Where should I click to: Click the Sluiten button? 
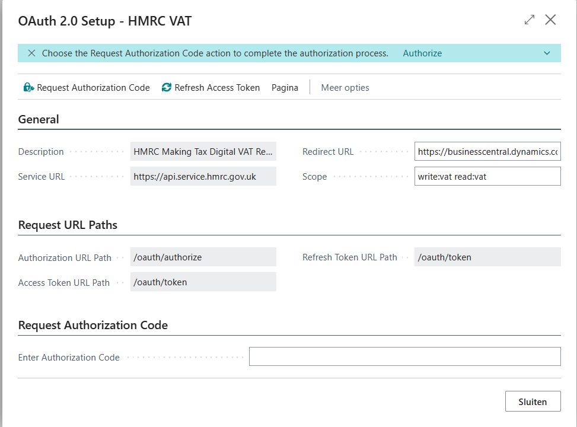pos(533,401)
